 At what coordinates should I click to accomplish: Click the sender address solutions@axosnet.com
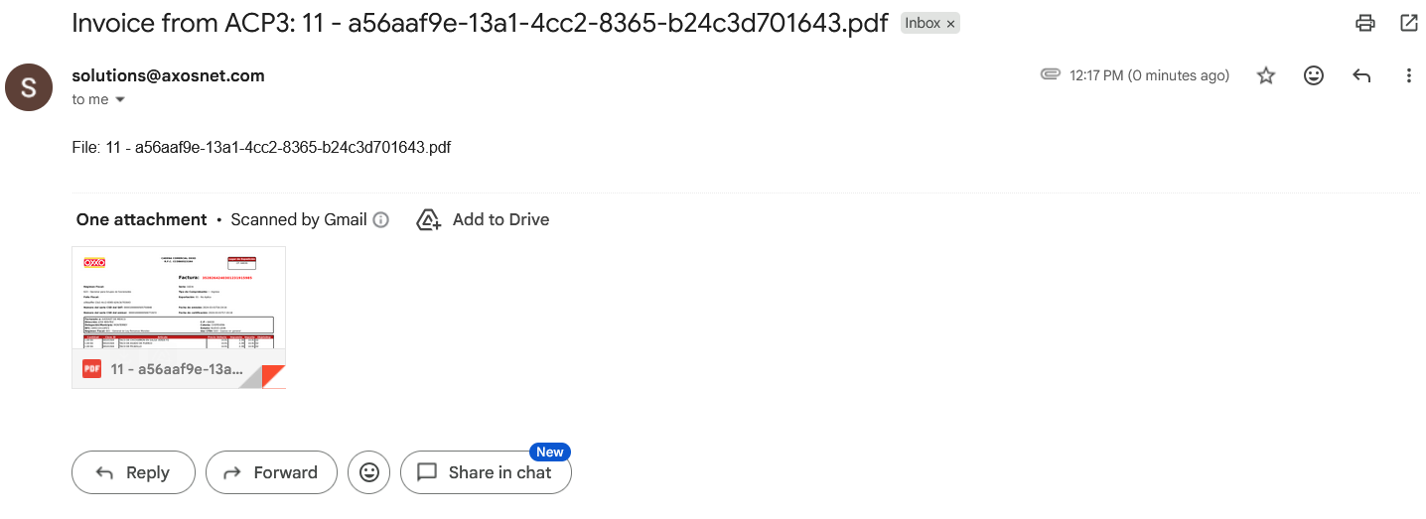pyautogui.click(x=168, y=75)
